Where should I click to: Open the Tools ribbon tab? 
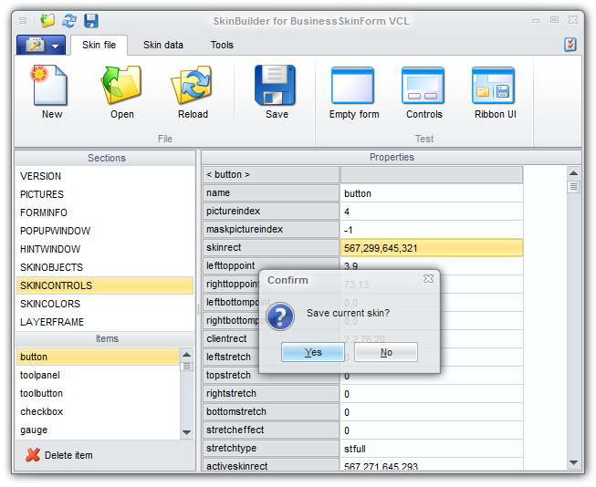(222, 45)
